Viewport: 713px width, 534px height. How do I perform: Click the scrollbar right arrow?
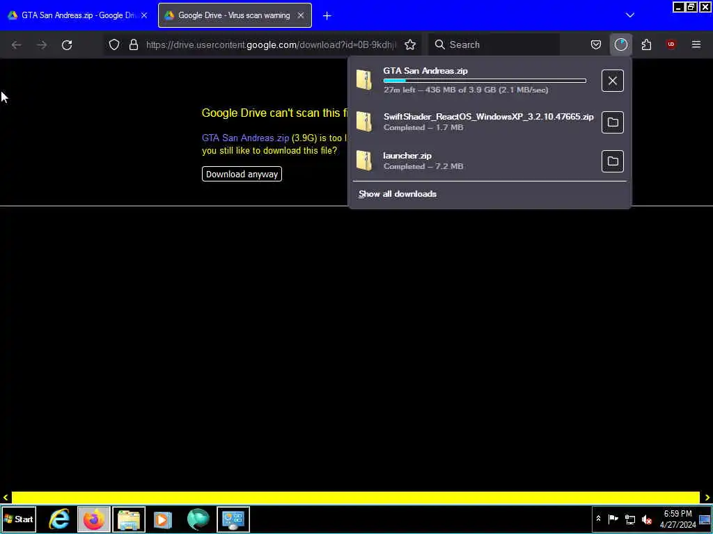pyautogui.click(x=707, y=498)
